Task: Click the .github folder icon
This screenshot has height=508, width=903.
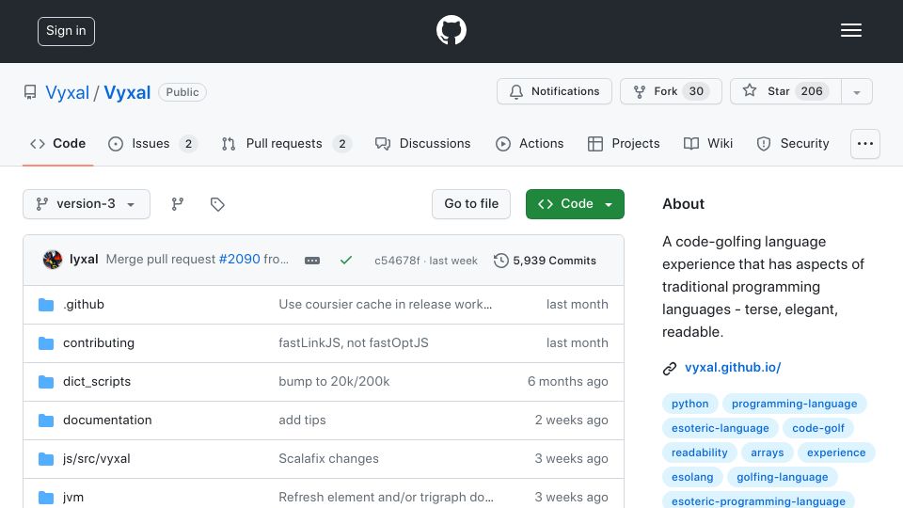Action: click(46, 304)
